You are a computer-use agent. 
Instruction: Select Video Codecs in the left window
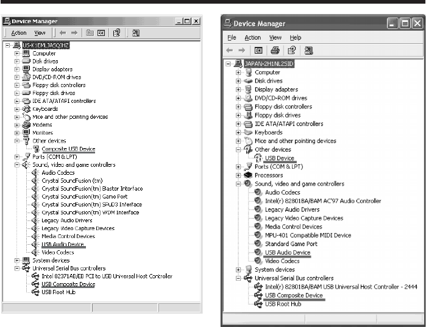[x=58, y=252]
